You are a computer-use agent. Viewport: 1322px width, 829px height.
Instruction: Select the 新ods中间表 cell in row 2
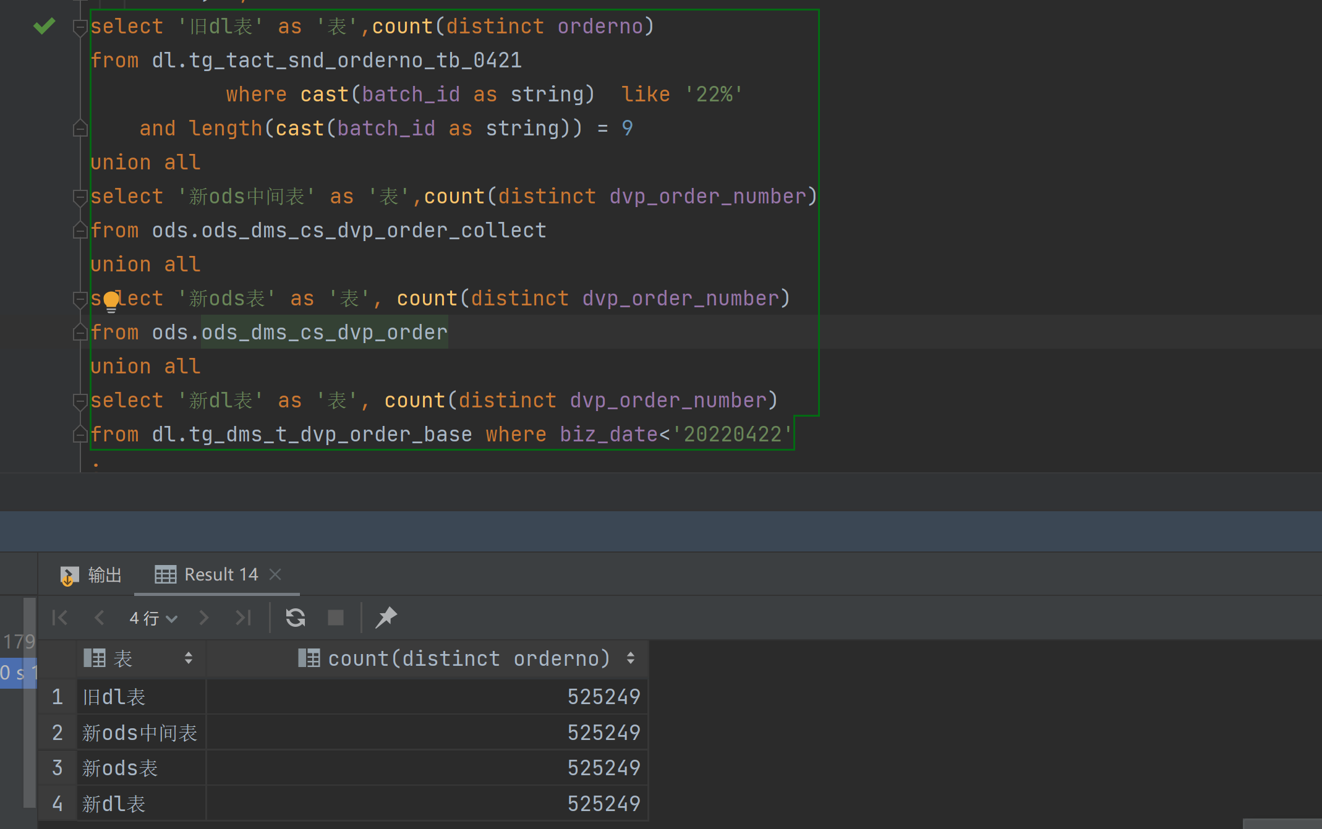click(x=140, y=733)
